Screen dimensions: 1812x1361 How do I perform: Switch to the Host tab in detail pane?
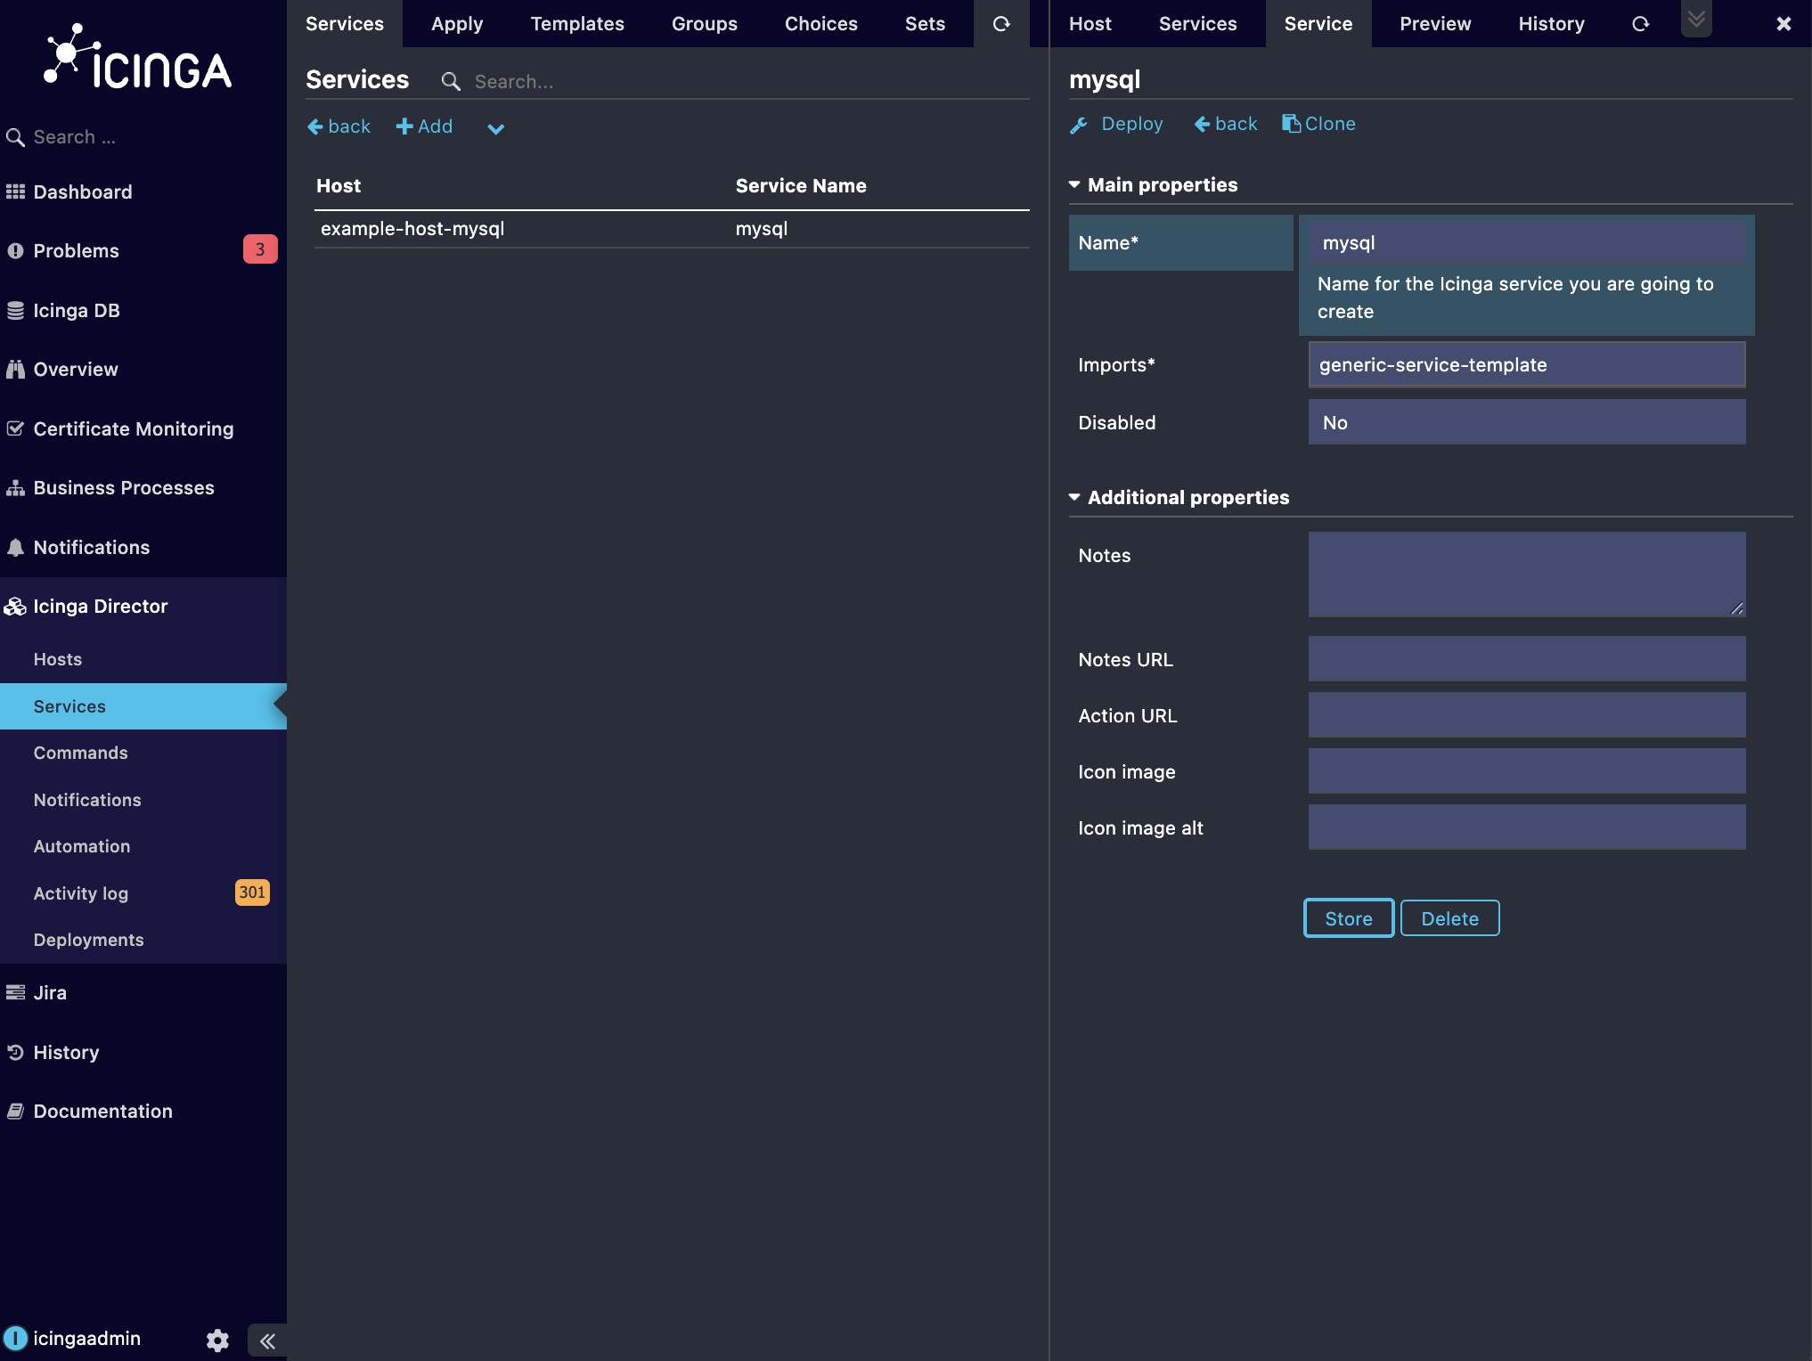click(1090, 24)
